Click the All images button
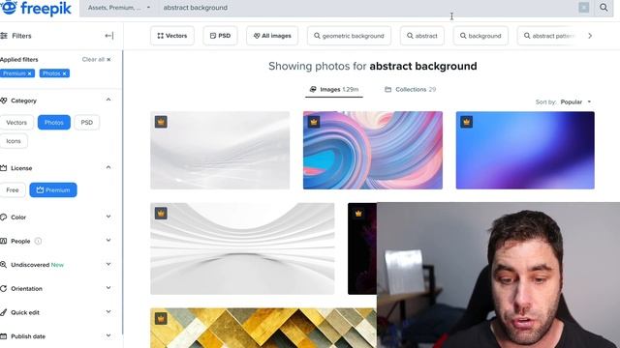 point(272,36)
